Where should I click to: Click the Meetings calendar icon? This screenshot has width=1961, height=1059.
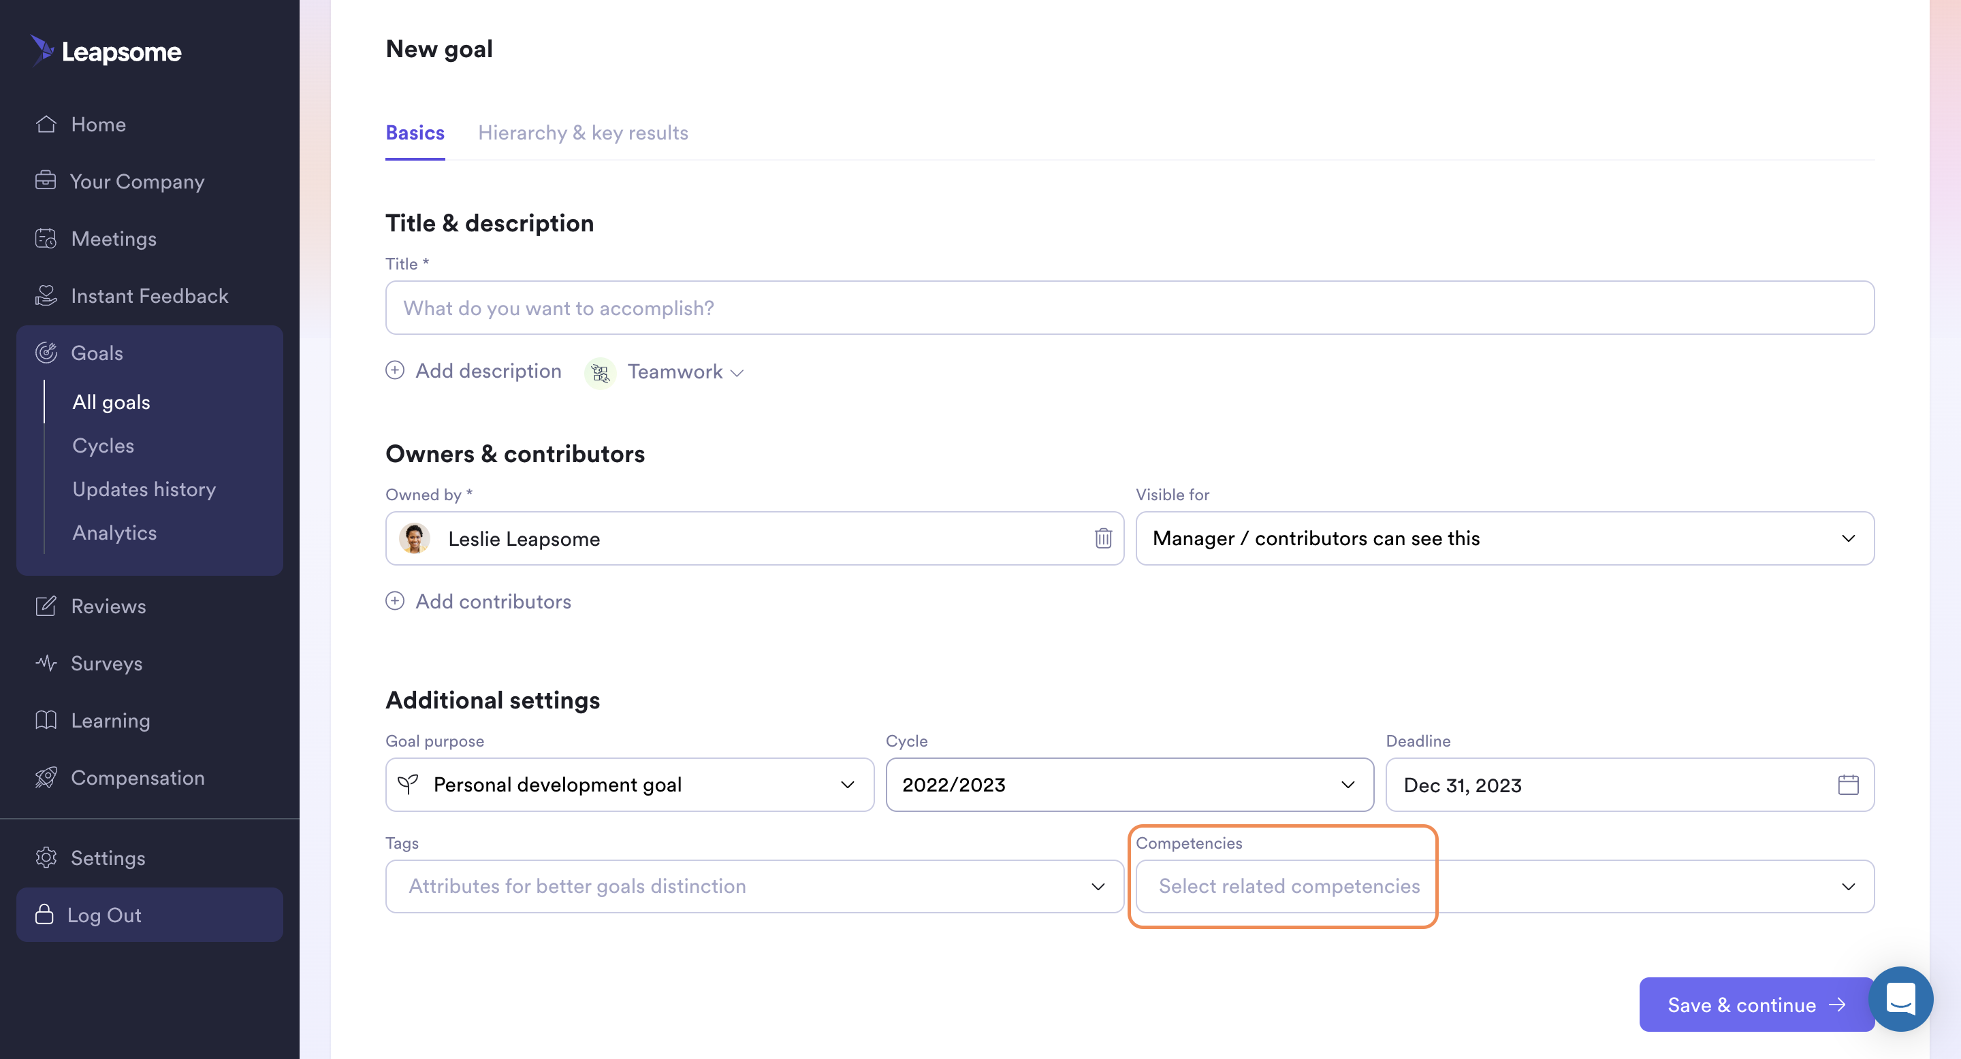(x=46, y=238)
